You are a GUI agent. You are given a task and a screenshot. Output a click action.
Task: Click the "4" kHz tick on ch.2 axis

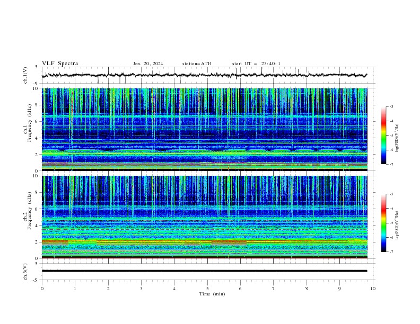(x=37, y=226)
